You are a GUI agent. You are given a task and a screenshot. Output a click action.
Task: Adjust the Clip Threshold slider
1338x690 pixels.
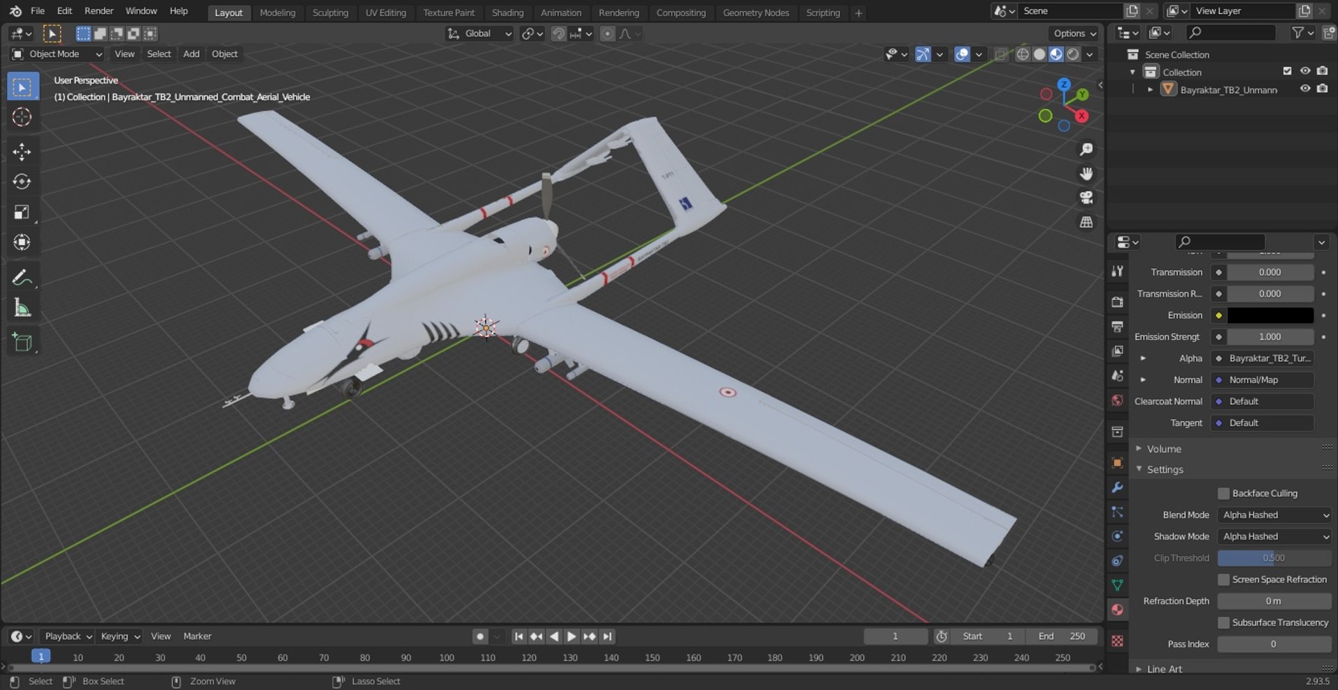1275,558
